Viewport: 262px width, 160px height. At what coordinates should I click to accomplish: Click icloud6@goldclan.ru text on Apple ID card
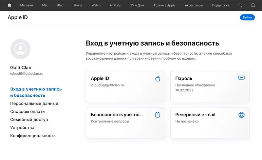pyautogui.click(x=107, y=85)
